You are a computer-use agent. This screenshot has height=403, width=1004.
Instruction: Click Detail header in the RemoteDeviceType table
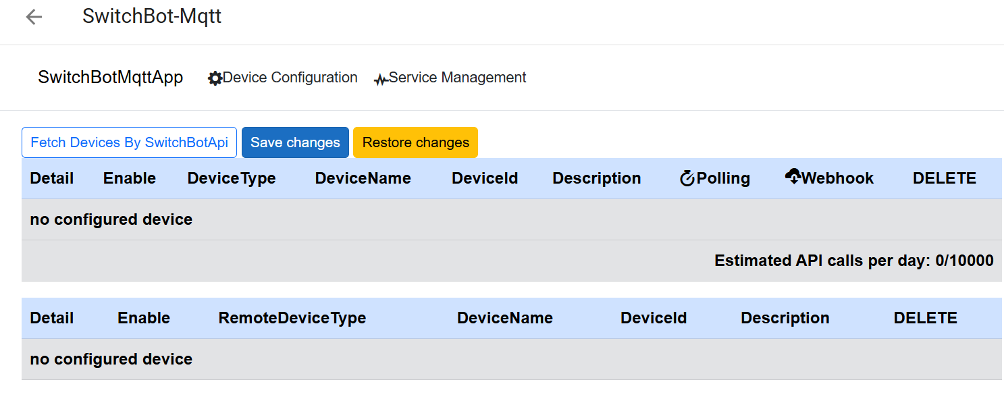52,318
